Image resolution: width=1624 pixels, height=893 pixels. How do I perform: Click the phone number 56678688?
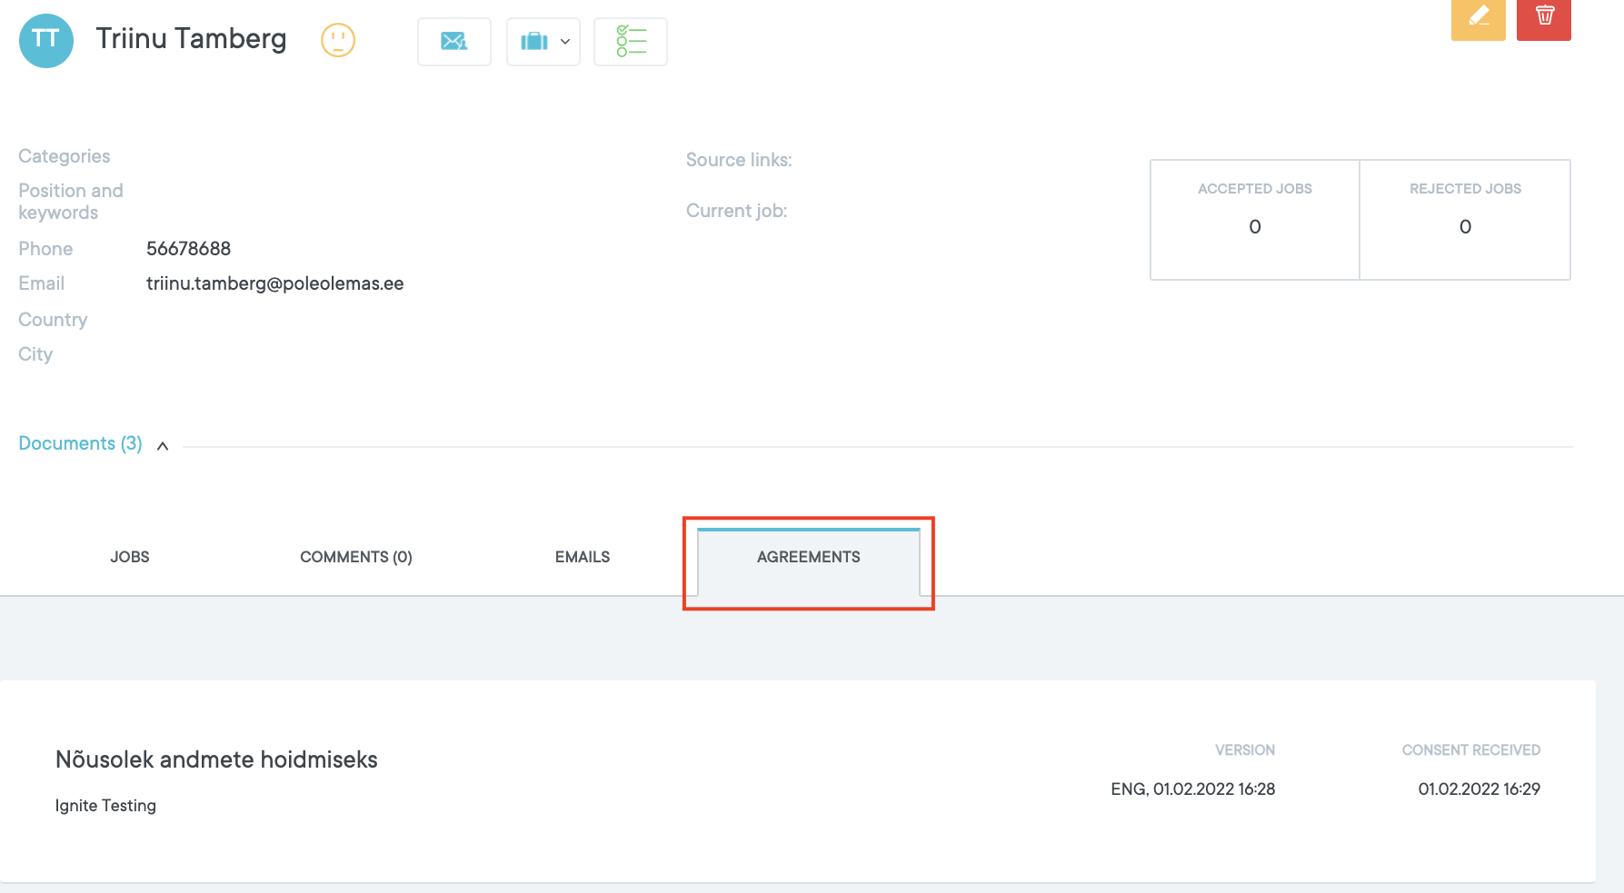click(x=188, y=249)
